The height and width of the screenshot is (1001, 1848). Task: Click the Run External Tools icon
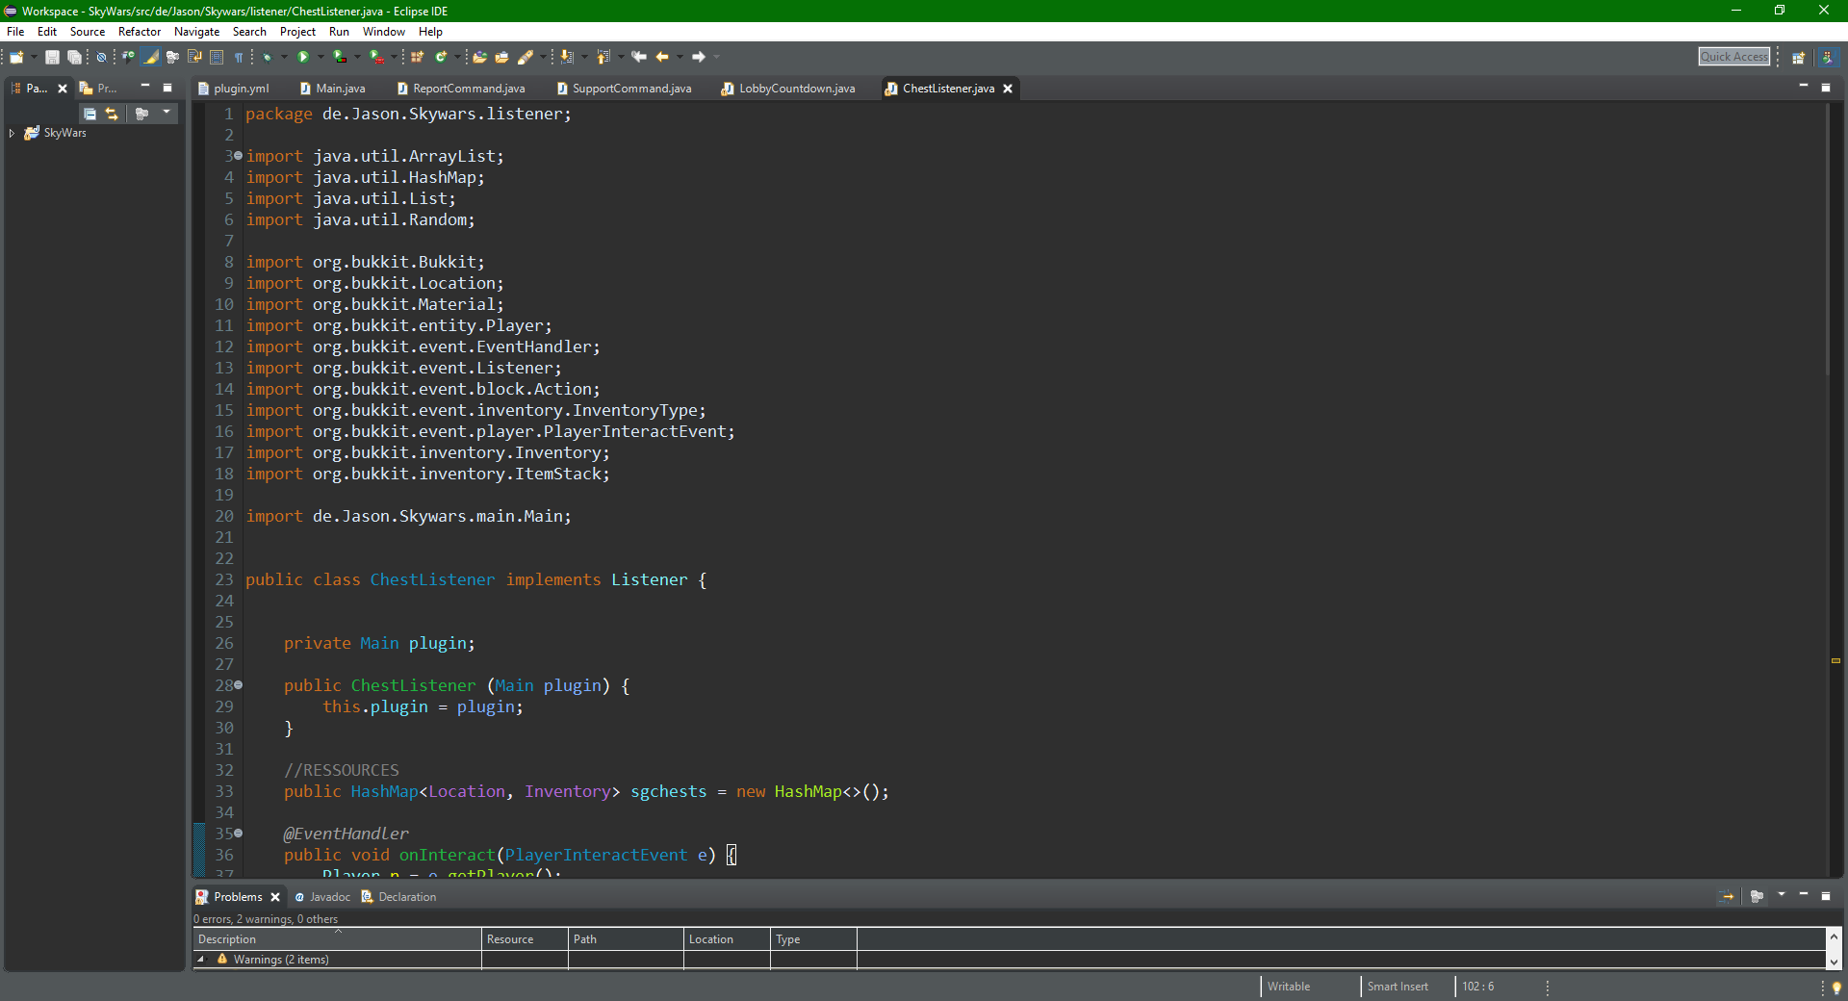click(377, 58)
